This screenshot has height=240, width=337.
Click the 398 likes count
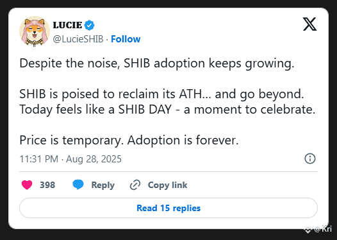click(47, 185)
